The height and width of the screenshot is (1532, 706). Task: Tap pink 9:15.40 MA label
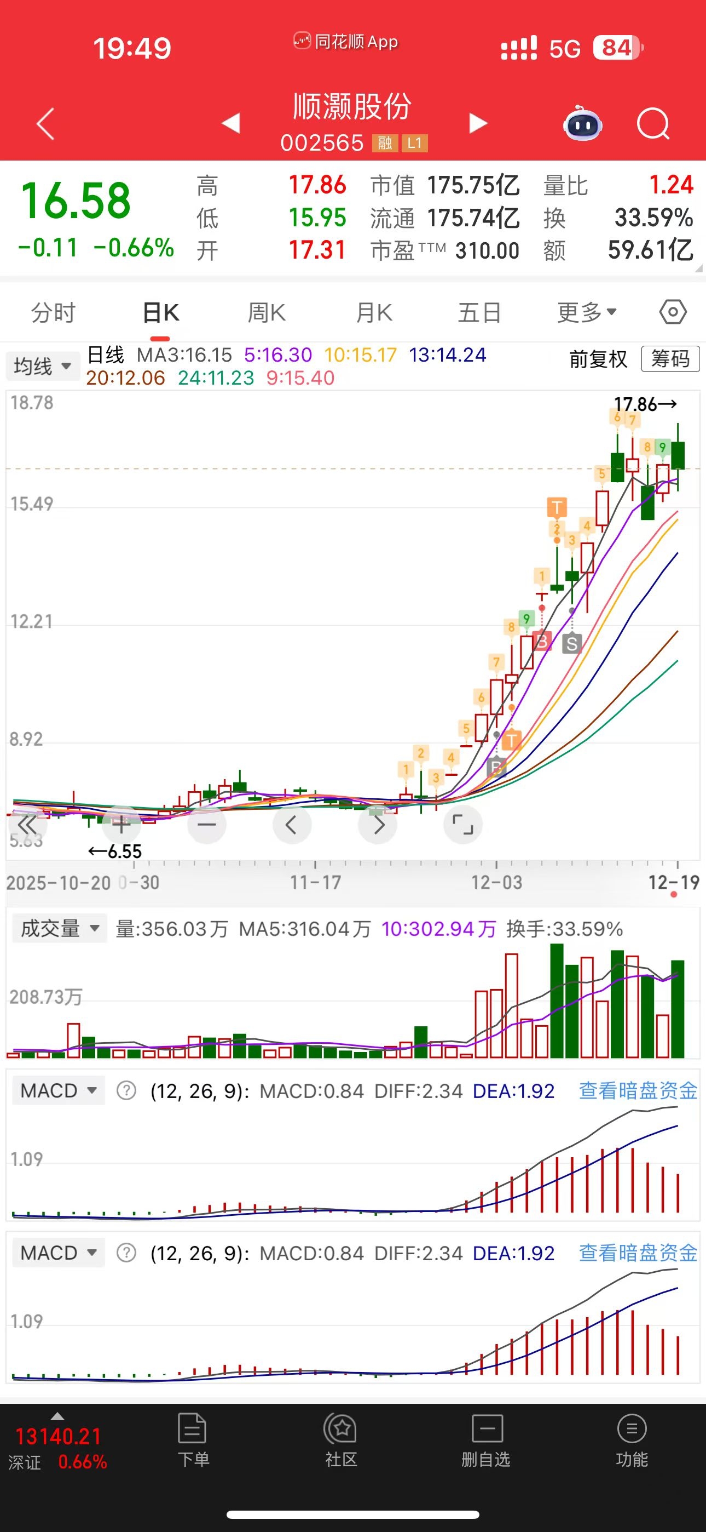point(300,378)
